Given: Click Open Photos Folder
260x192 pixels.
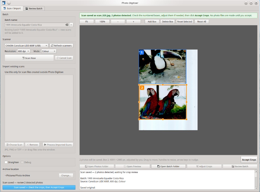Looking at the screenshot, I should point(97,166).
